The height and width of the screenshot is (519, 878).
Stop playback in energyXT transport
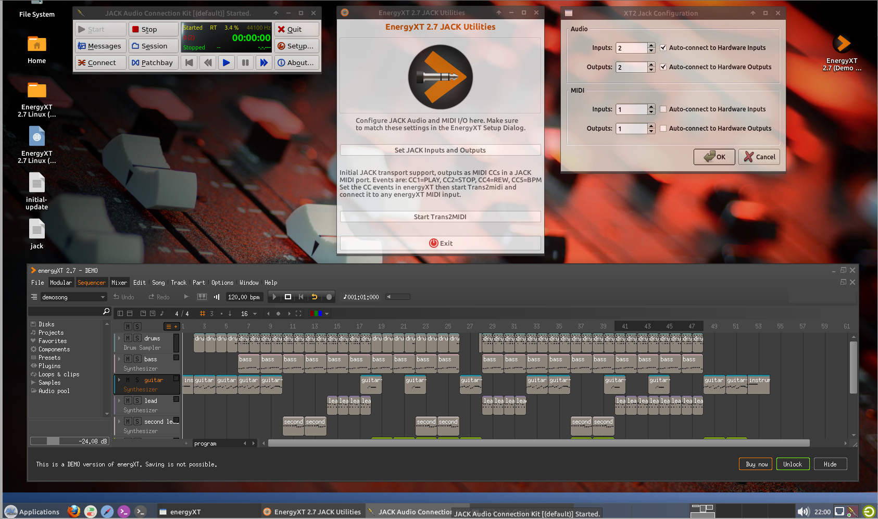(288, 297)
